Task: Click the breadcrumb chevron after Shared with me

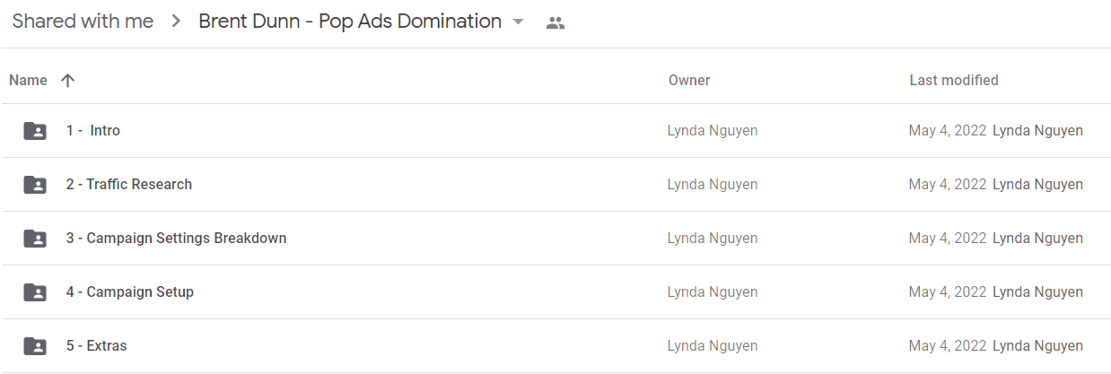Action: 175,22
